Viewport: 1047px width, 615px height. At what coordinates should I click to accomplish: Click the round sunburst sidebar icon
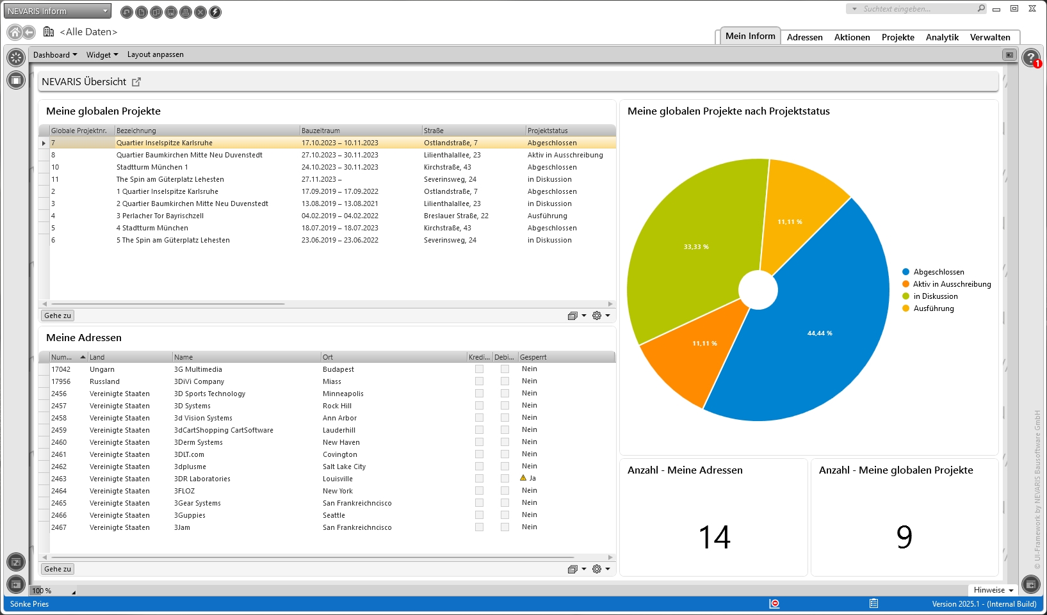pos(16,58)
